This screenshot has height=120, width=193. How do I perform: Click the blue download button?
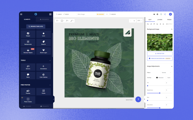[x=170, y=14]
